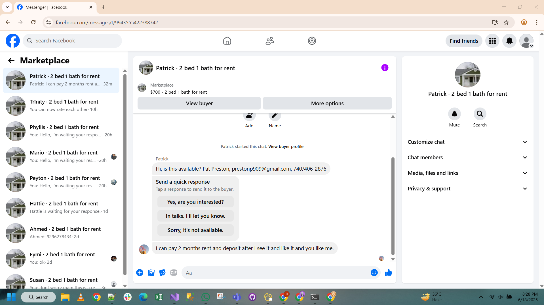Viewport: 544px width, 305px height.
Task: Open the Peyton conversation in the list
Action: pyautogui.click(x=61, y=182)
